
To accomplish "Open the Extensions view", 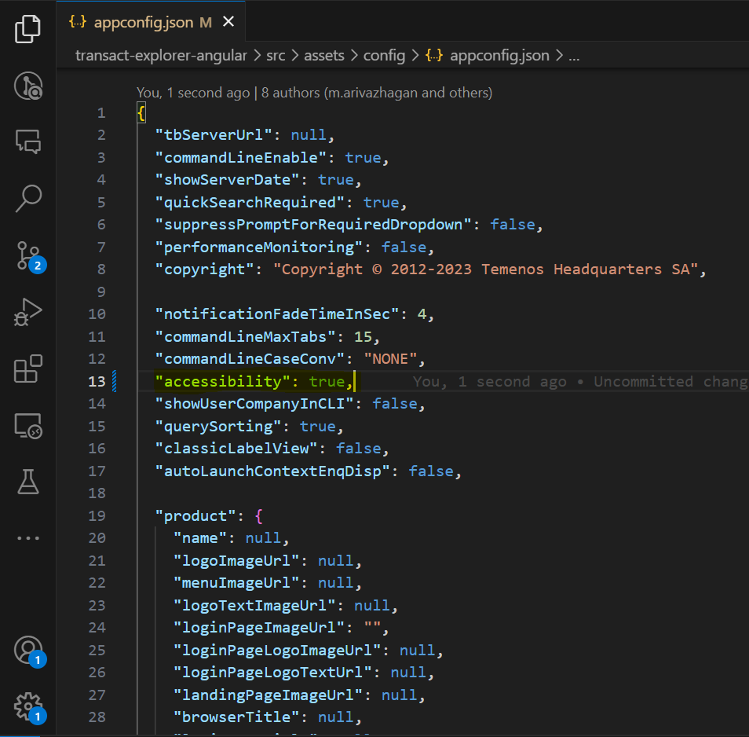I will (28, 369).
